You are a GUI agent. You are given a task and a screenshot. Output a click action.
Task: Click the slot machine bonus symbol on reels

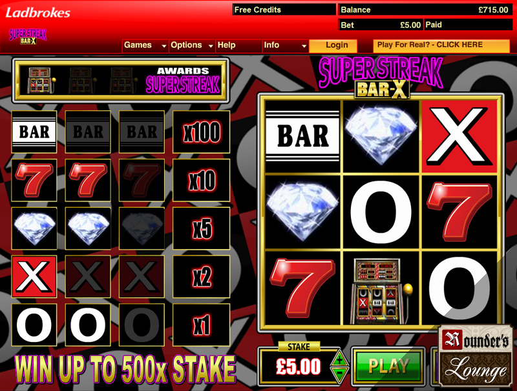click(381, 289)
